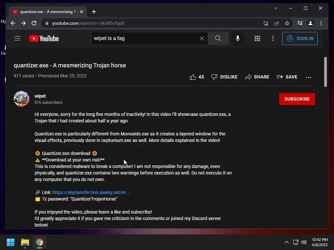The width and height of the screenshot is (334, 250).
Task: Open volume control tray icon
Action: tap(304, 242)
